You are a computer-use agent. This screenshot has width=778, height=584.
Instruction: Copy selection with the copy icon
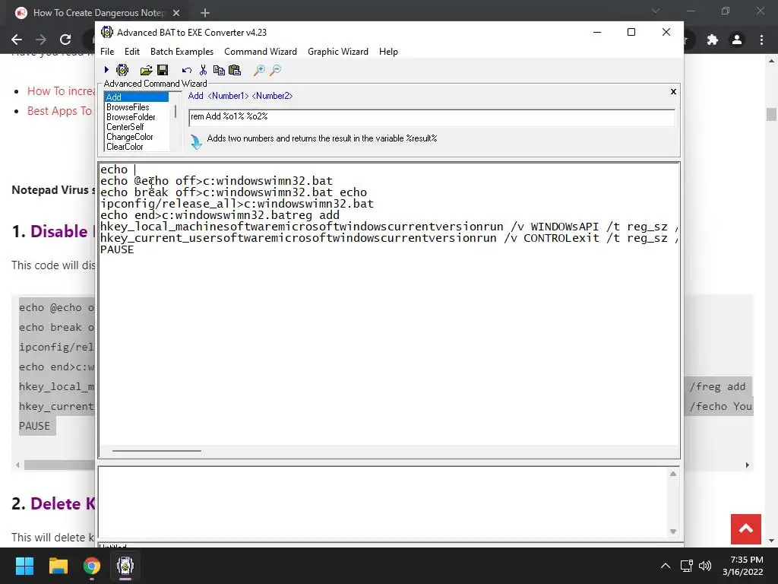[219, 70]
